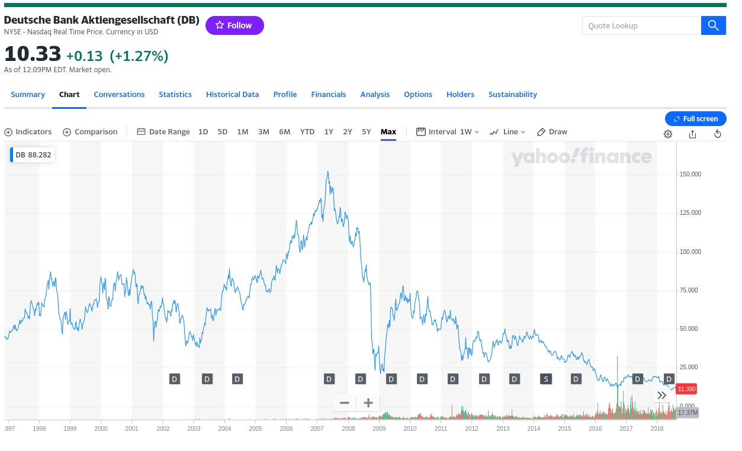742x451 pixels.
Task: Select the 5D range
Action: (x=223, y=132)
